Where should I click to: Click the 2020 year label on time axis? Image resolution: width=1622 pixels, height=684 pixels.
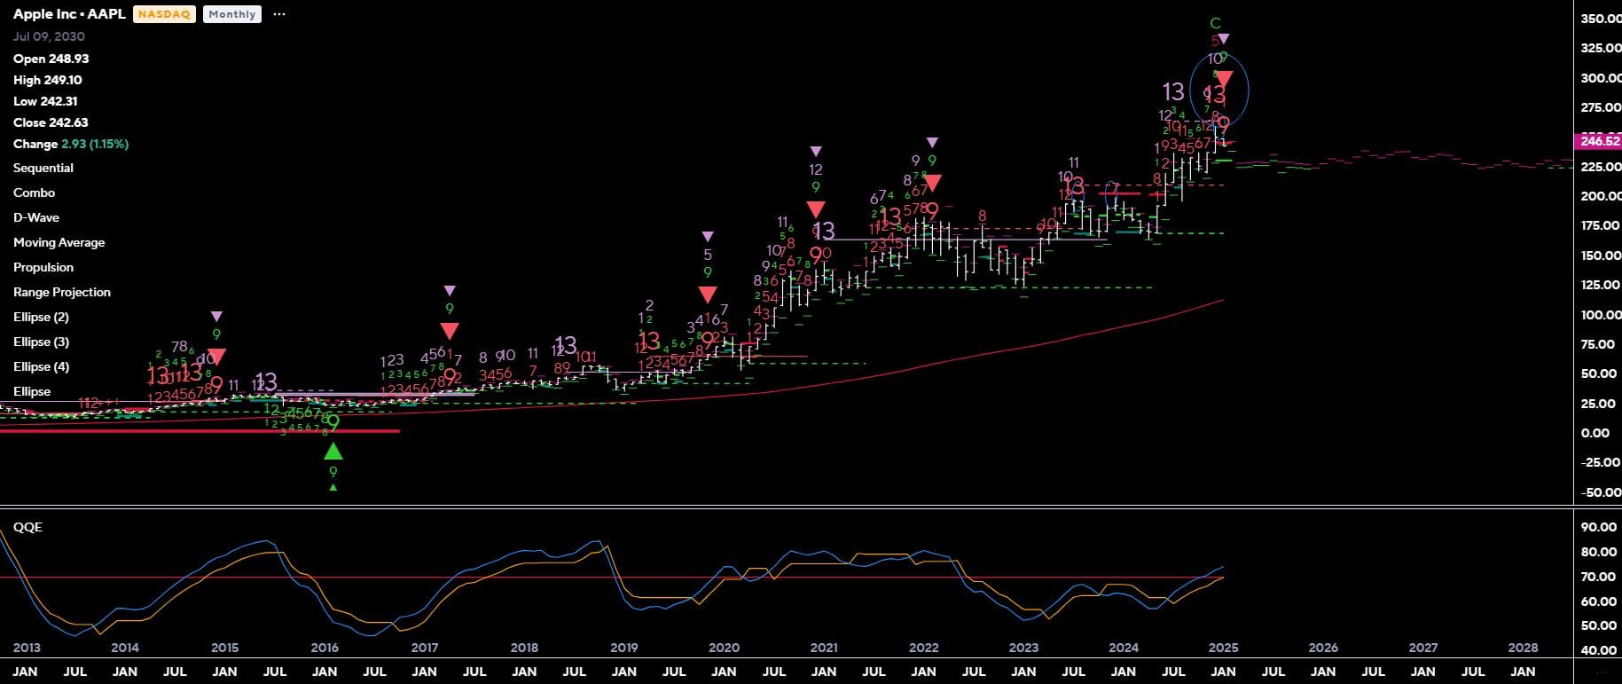click(x=724, y=648)
